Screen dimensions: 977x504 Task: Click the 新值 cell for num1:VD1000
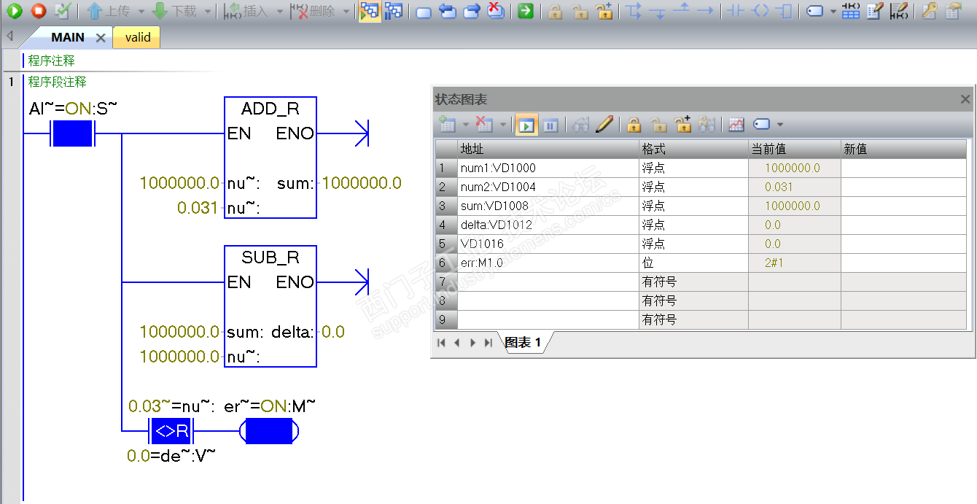(904, 168)
